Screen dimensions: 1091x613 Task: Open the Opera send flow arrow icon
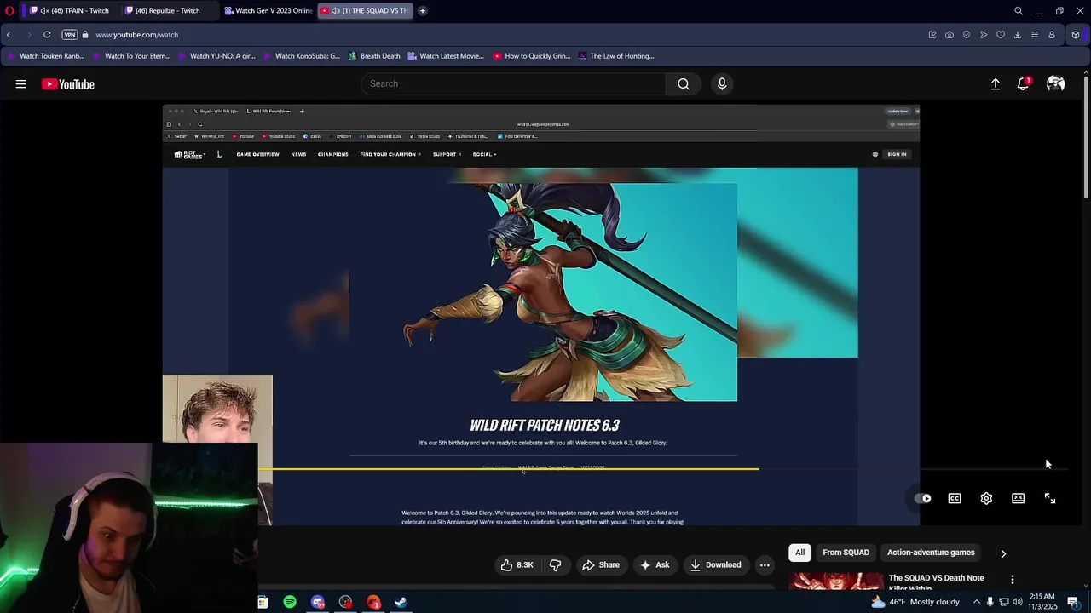(x=984, y=35)
